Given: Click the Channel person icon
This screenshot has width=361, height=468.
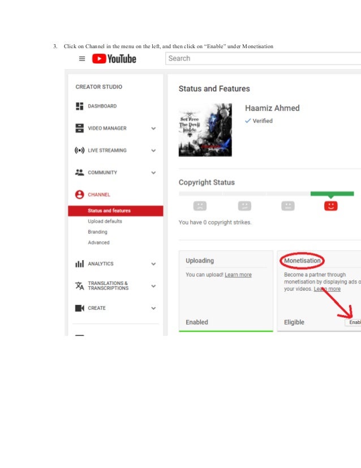Looking at the screenshot, I should (79, 194).
